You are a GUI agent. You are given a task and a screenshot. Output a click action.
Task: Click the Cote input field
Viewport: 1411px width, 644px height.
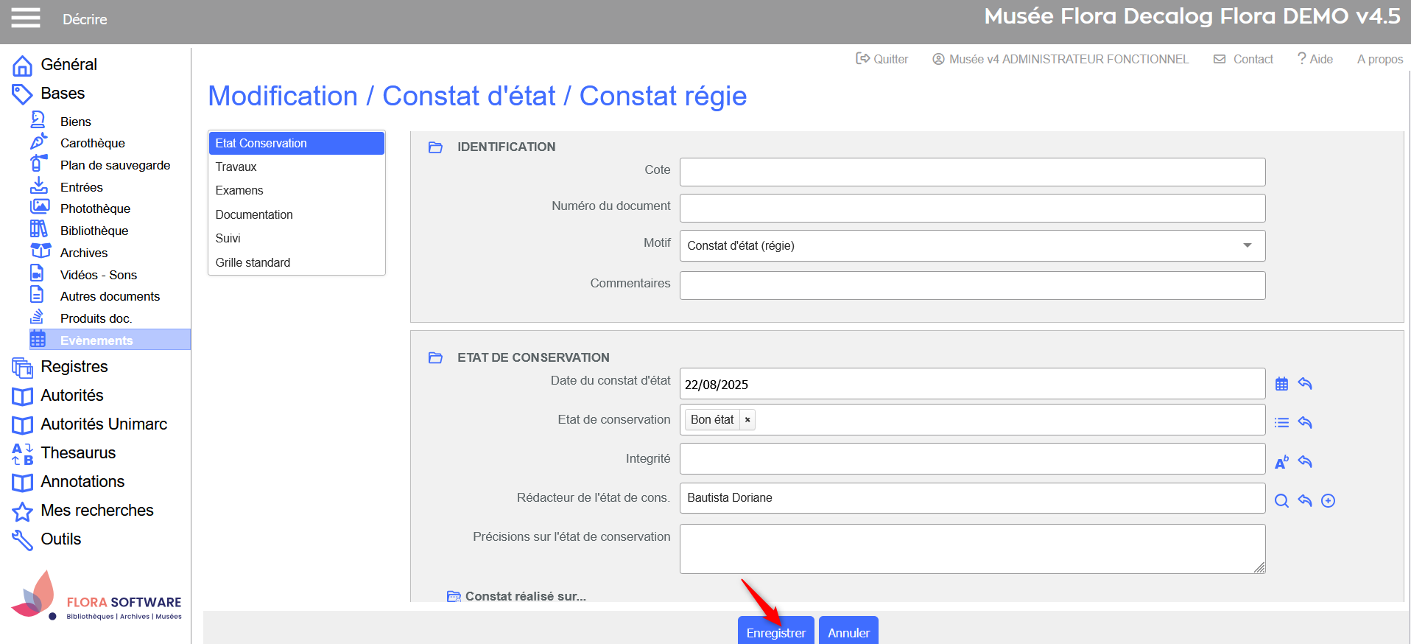click(x=972, y=172)
